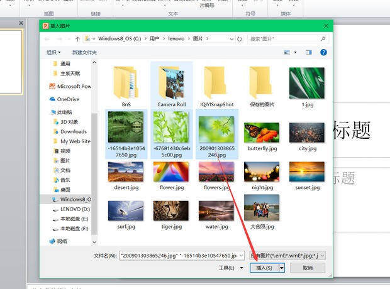This screenshot has height=289, width=390.
Task: Open the view options dropdown
Action: tap(296, 53)
